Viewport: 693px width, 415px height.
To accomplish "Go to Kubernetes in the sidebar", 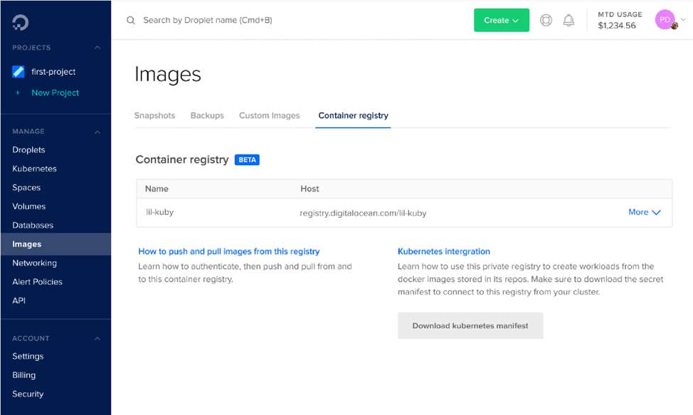I will [34, 169].
